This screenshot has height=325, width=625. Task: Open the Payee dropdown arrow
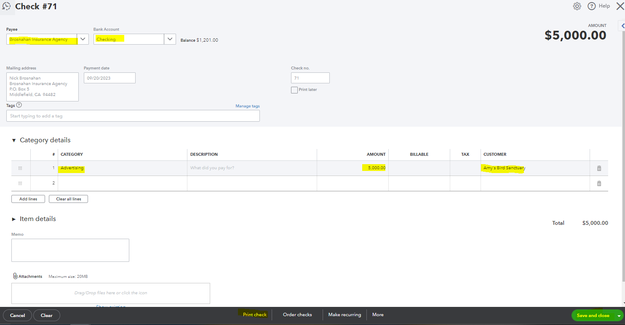click(x=83, y=39)
